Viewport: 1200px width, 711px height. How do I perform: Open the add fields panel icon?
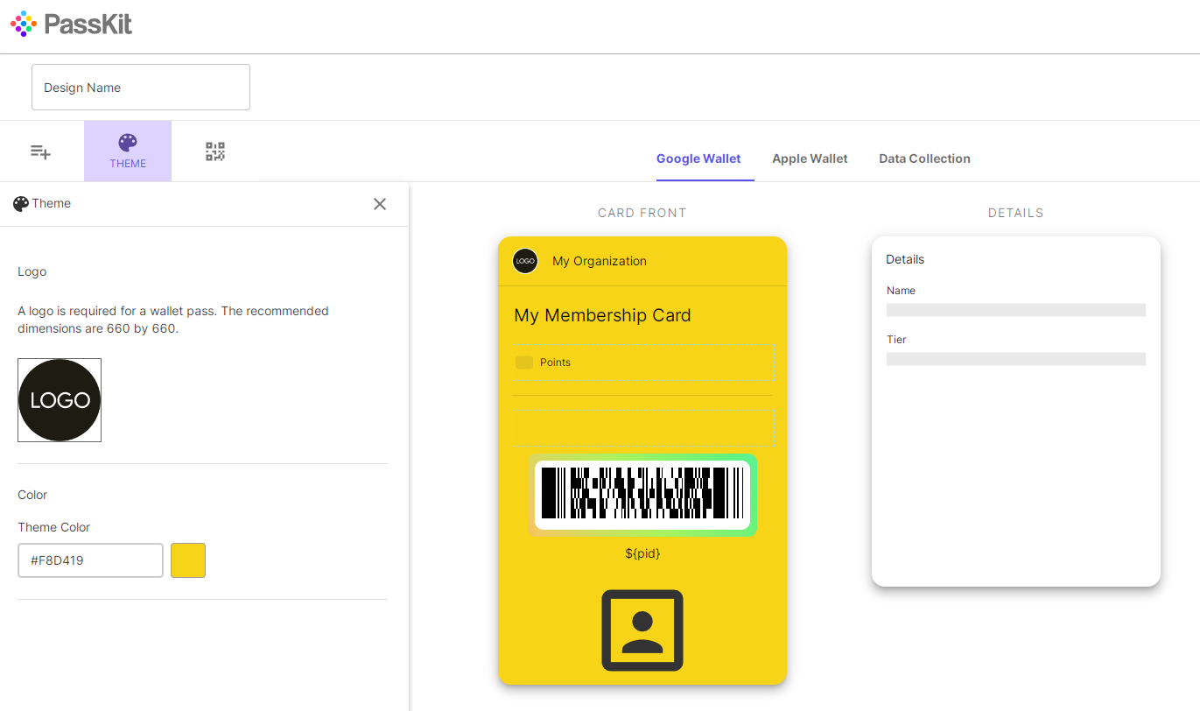pos(40,151)
